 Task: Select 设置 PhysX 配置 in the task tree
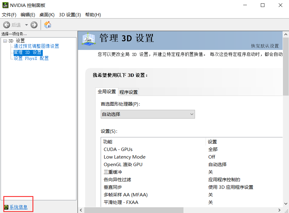[31, 58]
